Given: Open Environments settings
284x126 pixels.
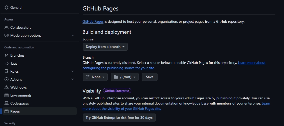Looking at the screenshot, I should [x=40, y=95].
